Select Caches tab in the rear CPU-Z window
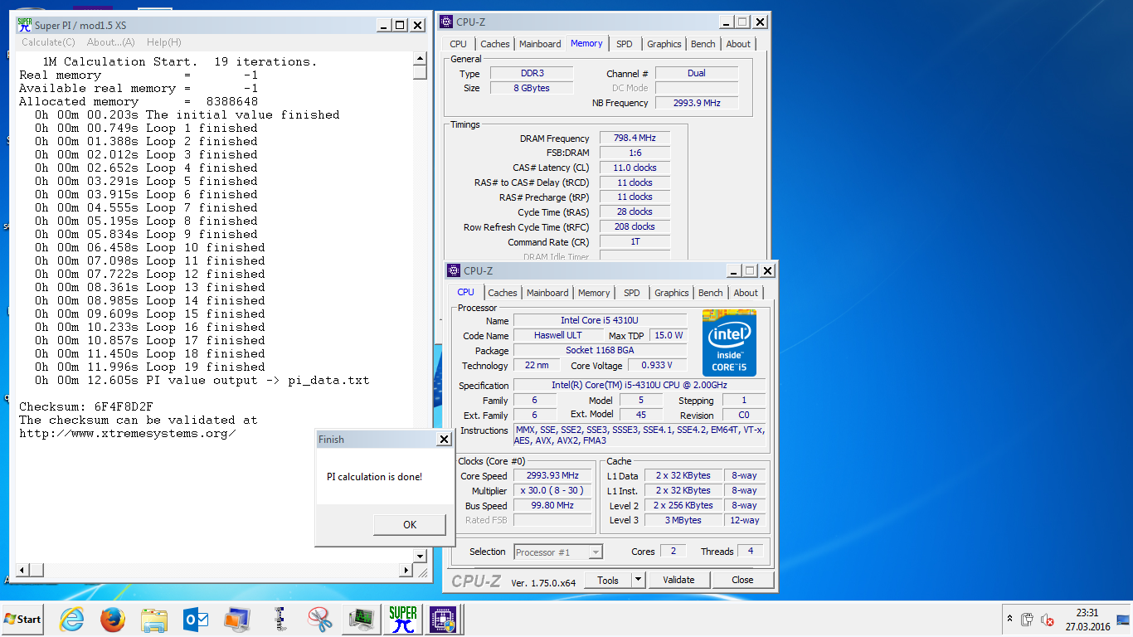The height and width of the screenshot is (637, 1133). point(495,44)
